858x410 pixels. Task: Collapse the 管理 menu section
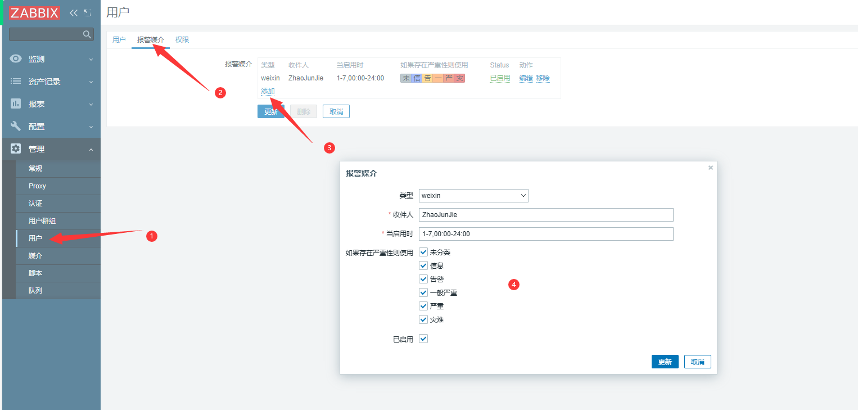[x=51, y=149]
